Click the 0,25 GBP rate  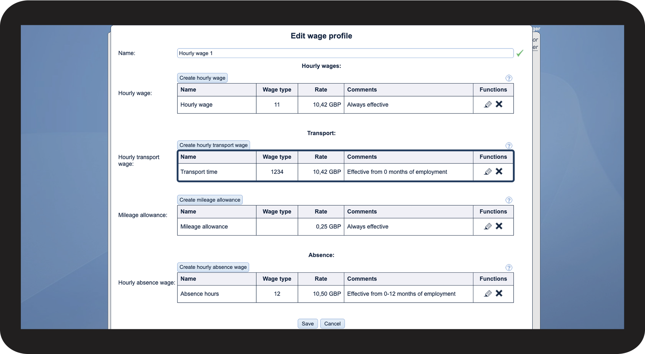pos(328,226)
